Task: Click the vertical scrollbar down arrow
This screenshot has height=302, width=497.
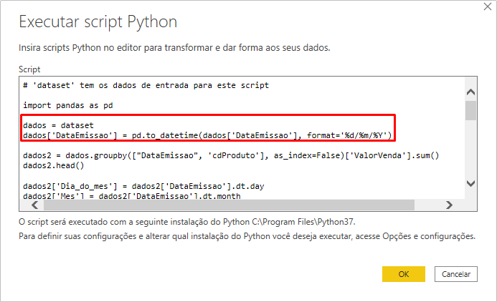Action: click(470, 183)
